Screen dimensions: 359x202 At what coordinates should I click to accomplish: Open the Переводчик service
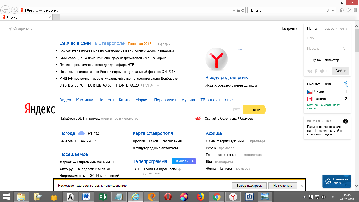coord(165,100)
